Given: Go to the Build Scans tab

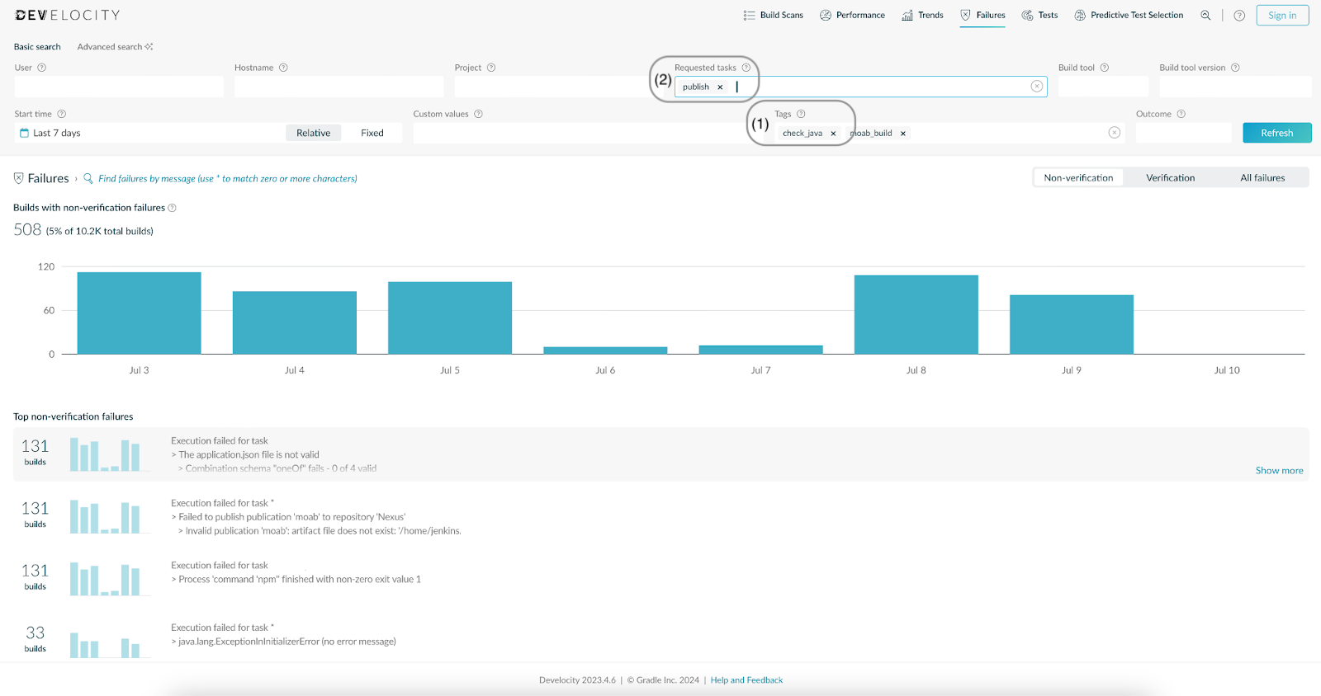Looking at the screenshot, I should tap(773, 16).
